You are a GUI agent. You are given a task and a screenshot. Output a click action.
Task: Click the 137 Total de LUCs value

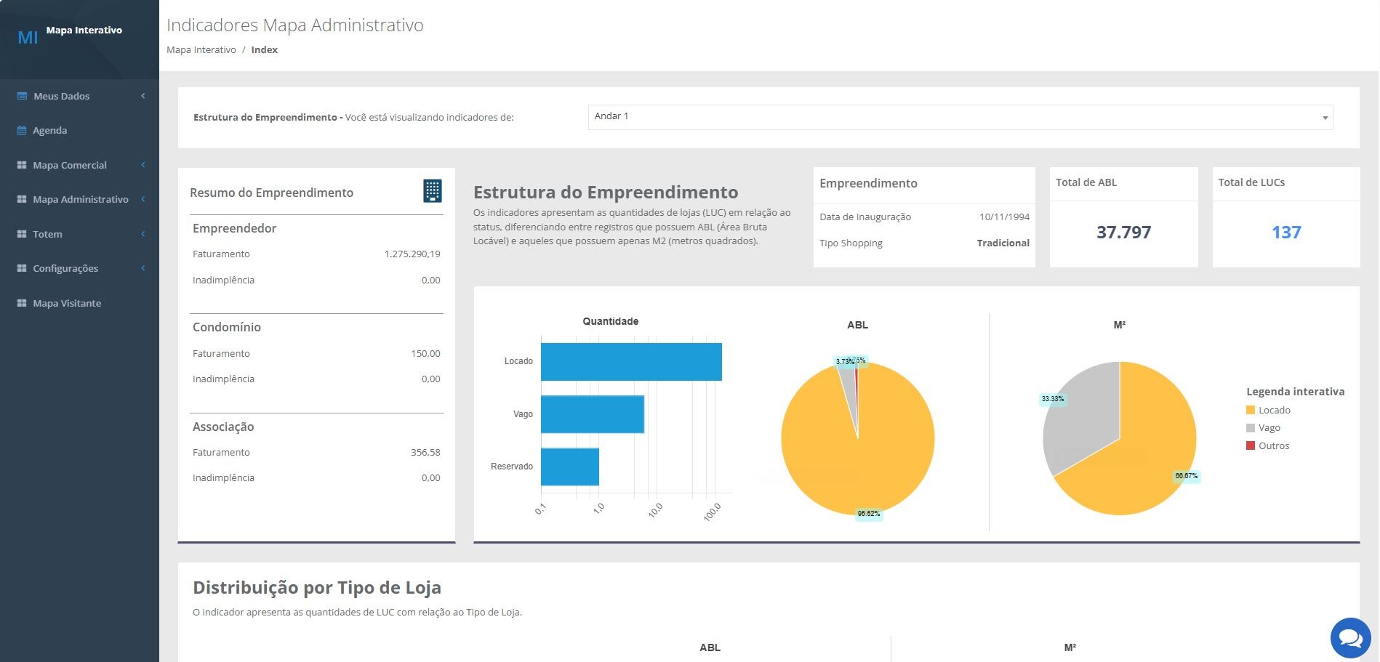pos(1285,233)
